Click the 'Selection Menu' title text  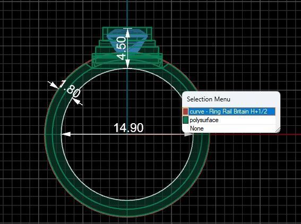point(208,99)
